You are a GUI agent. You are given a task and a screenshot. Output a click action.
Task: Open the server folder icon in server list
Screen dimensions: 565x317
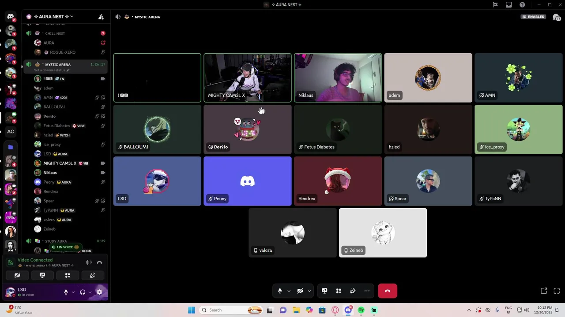pos(11,147)
